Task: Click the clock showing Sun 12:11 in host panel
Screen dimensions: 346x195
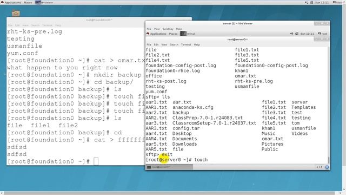Action: (322, 2)
